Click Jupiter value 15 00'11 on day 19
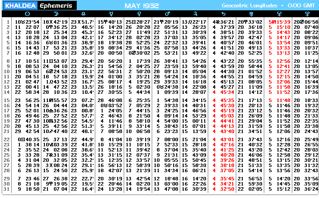 tap(194, 121)
